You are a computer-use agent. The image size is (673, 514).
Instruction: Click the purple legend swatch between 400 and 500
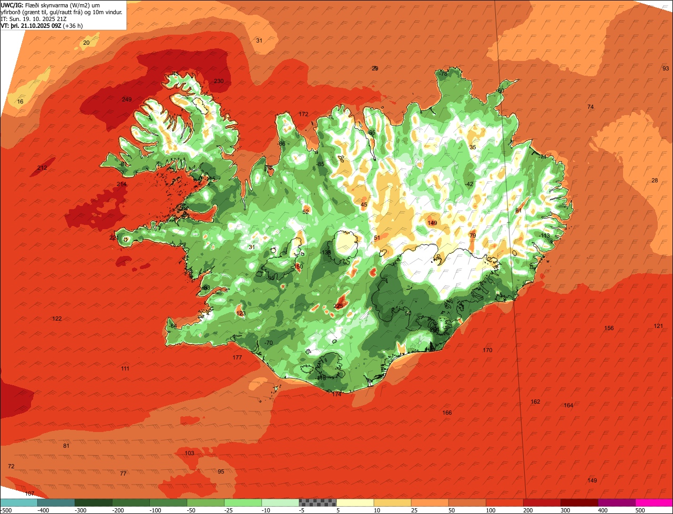617,503
